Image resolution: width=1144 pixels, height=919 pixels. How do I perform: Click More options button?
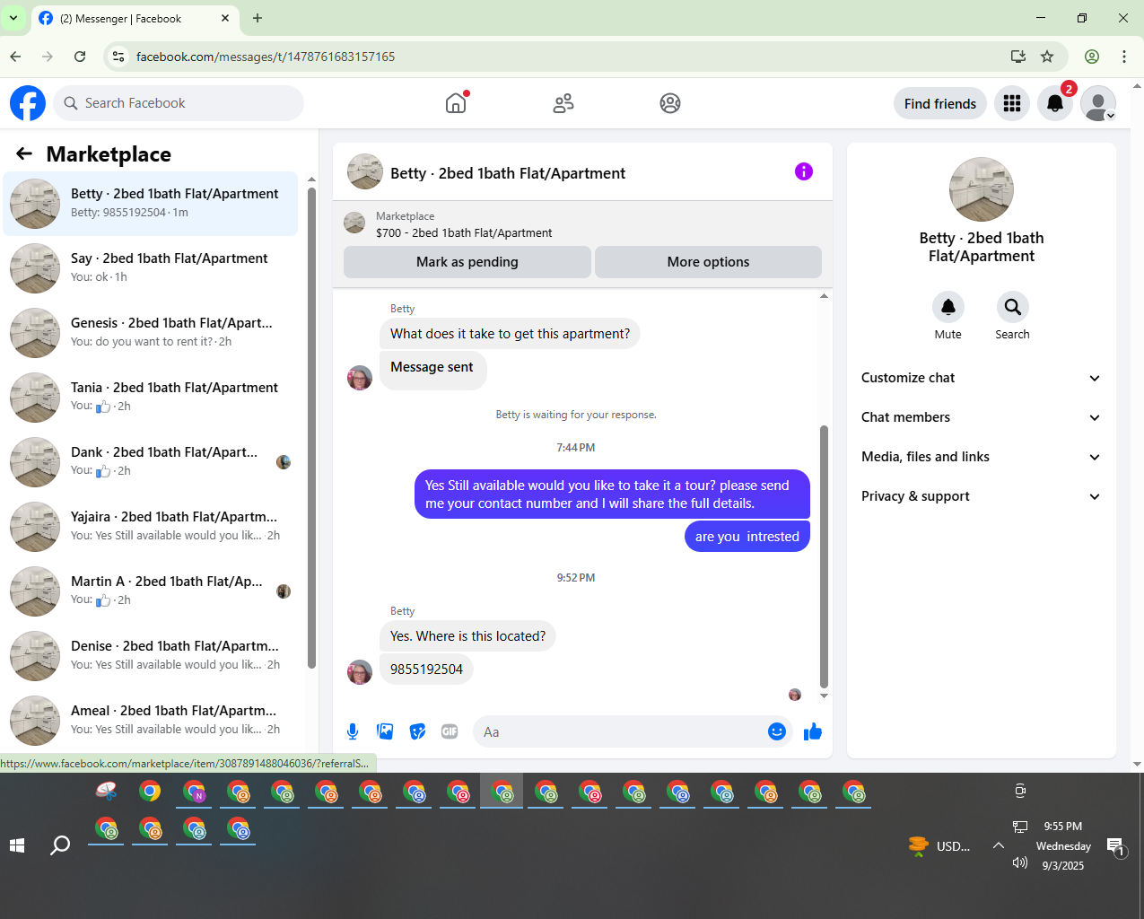pyautogui.click(x=708, y=262)
